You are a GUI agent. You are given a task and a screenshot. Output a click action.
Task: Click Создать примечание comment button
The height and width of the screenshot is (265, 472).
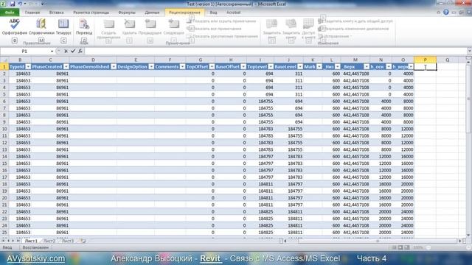point(108,29)
